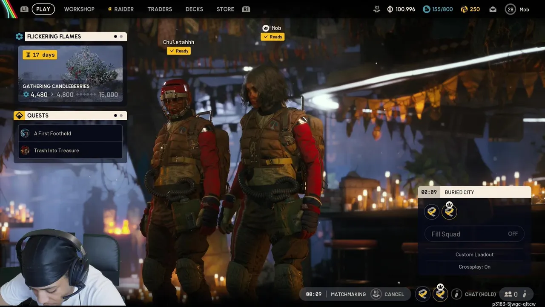Open the PLAY tab
The height and width of the screenshot is (307, 545).
point(43,9)
